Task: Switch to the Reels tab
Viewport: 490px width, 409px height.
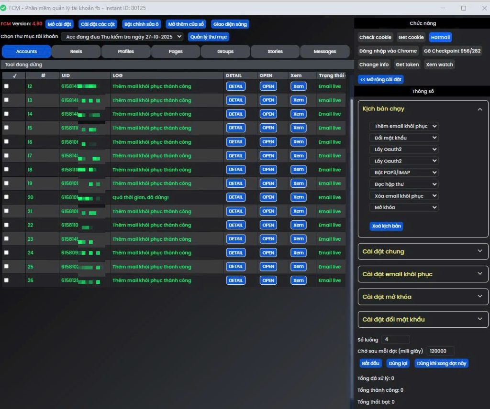Action: click(x=76, y=52)
